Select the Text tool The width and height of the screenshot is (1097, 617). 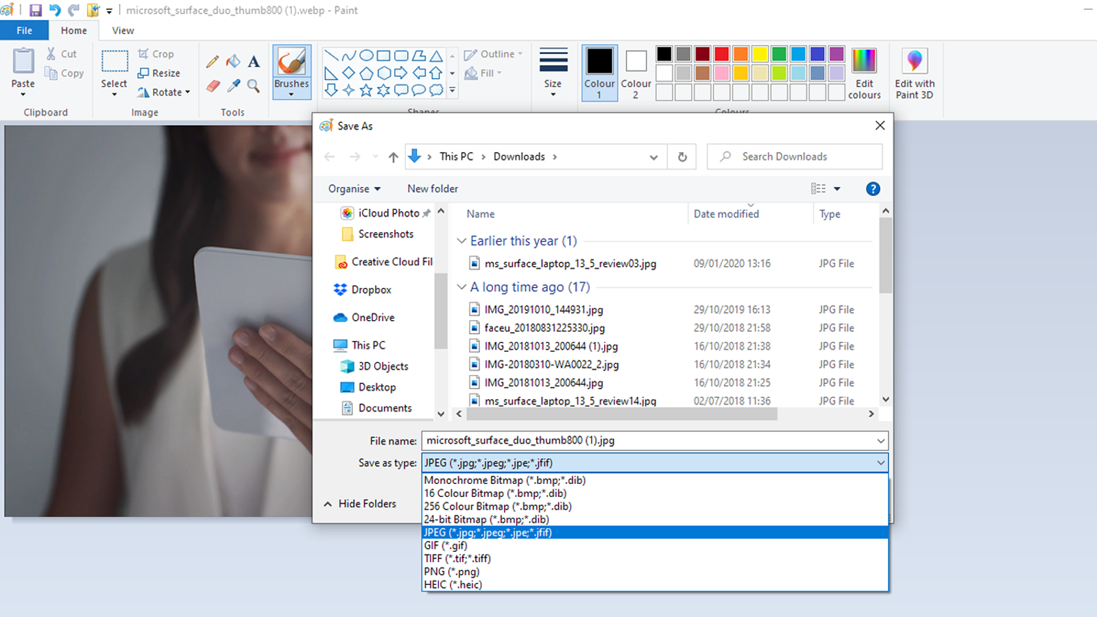[x=254, y=62]
